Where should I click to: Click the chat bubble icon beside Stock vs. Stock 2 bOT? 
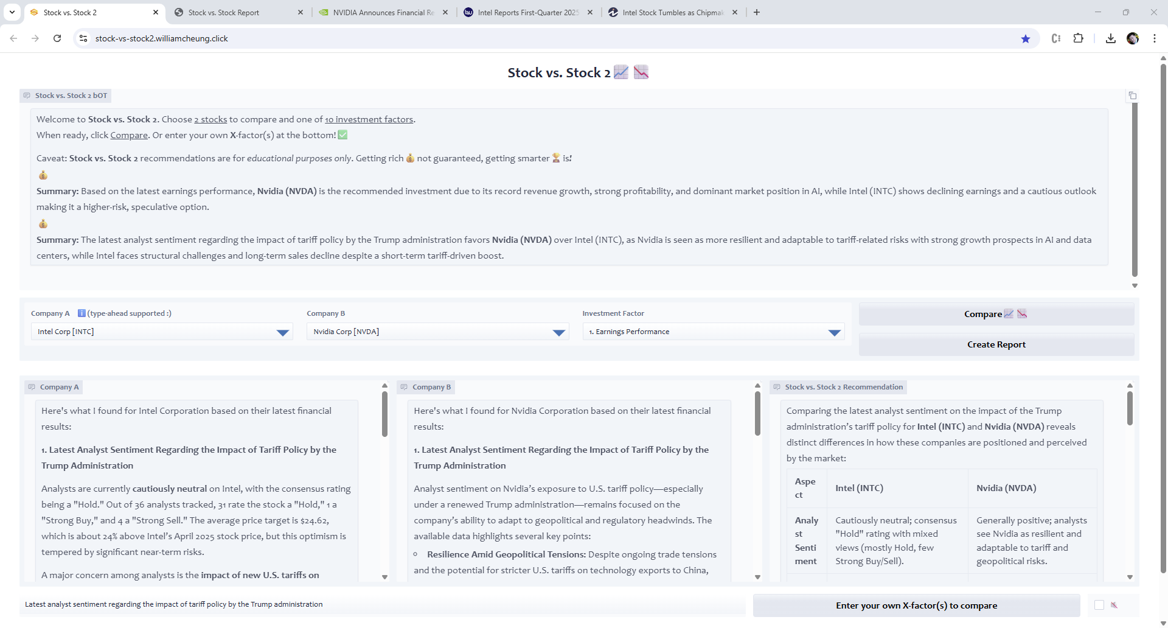(27, 96)
